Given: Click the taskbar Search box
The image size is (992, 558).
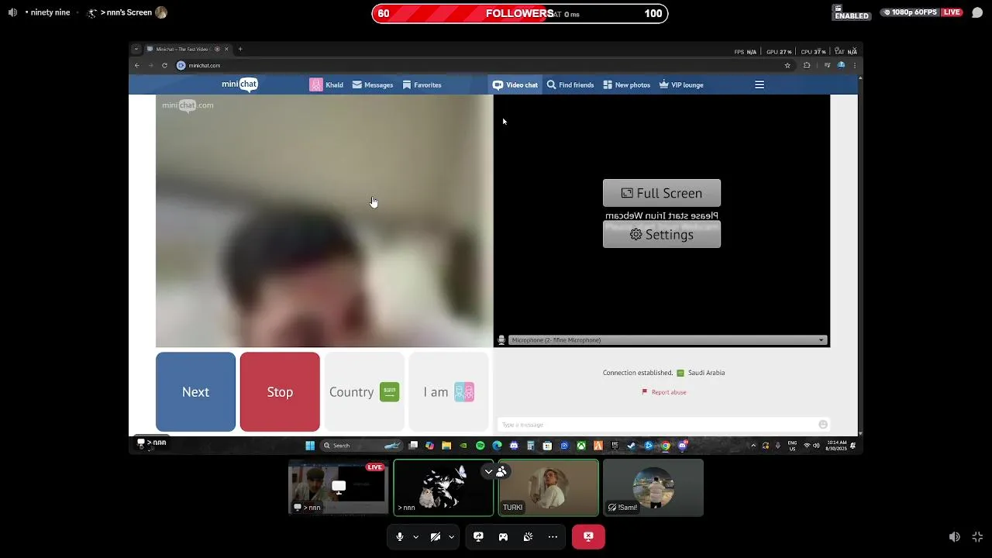Looking at the screenshot, I should [362, 446].
